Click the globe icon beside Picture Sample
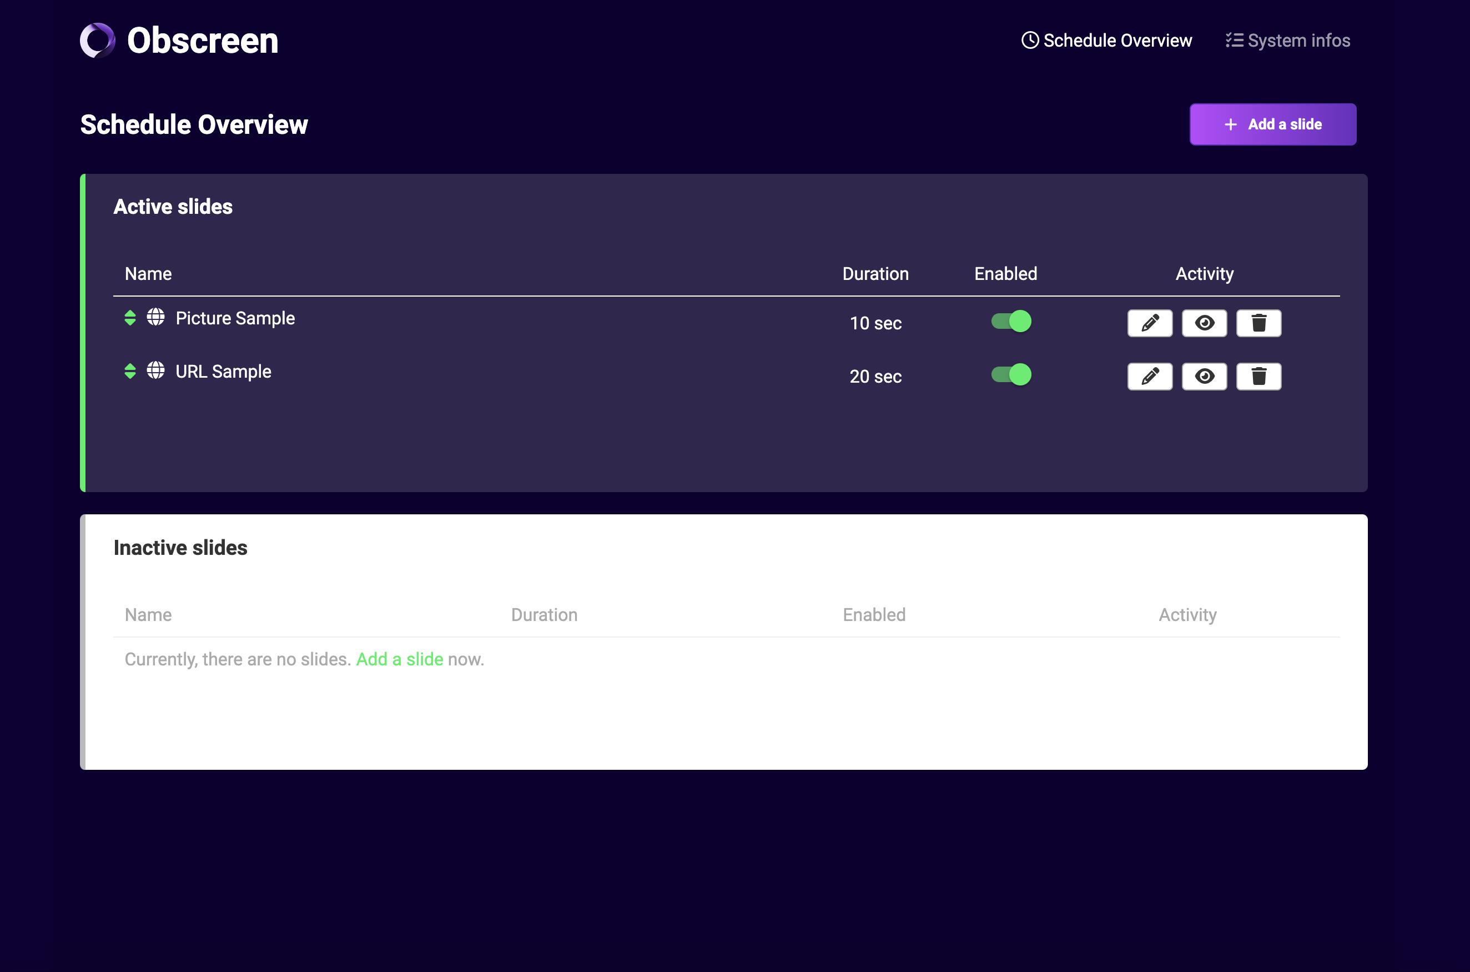Image resolution: width=1470 pixels, height=972 pixels. (x=155, y=317)
